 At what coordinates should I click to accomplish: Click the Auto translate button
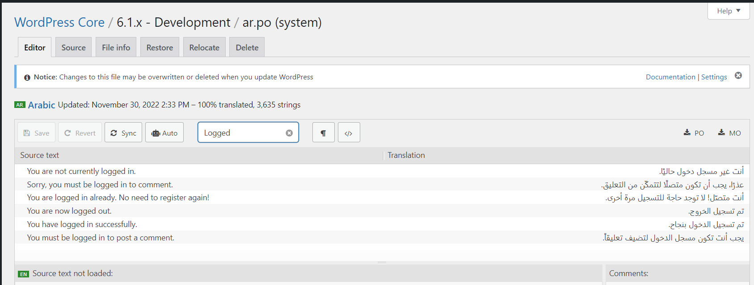click(164, 132)
